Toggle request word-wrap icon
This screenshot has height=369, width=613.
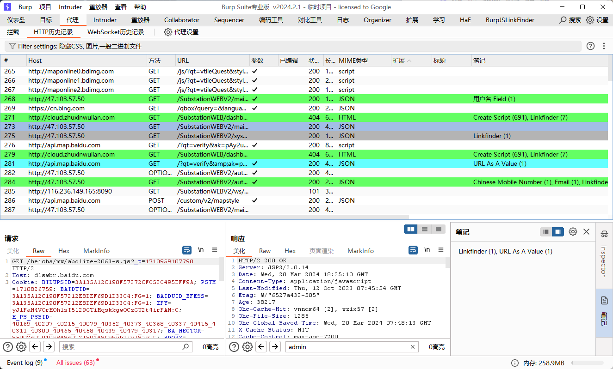[187, 250]
